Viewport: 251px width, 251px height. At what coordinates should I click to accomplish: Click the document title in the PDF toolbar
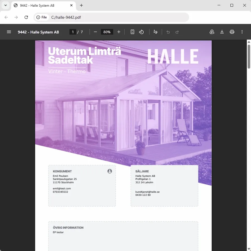[x=38, y=32]
